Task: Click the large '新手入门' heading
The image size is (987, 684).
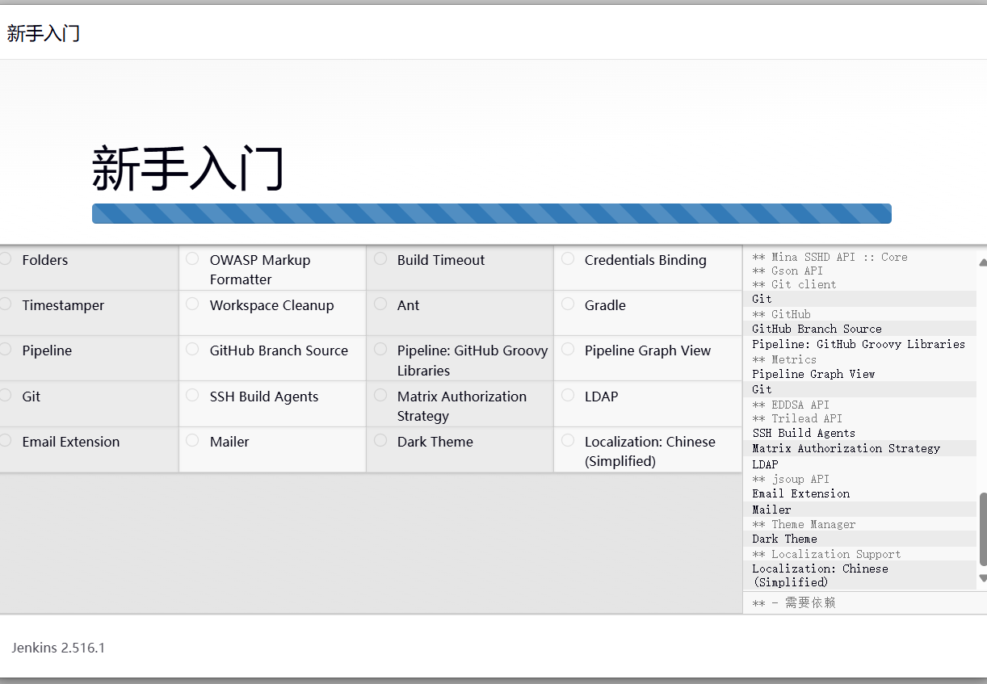Action: (187, 169)
